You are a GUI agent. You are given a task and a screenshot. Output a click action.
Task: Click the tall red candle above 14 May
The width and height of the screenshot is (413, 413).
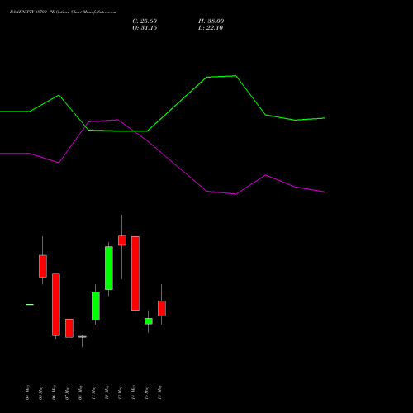pyautogui.click(x=135, y=273)
